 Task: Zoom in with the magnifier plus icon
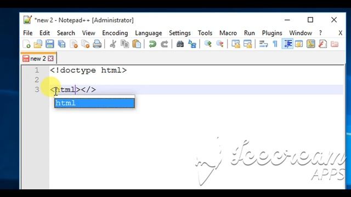pyautogui.click(x=208, y=44)
